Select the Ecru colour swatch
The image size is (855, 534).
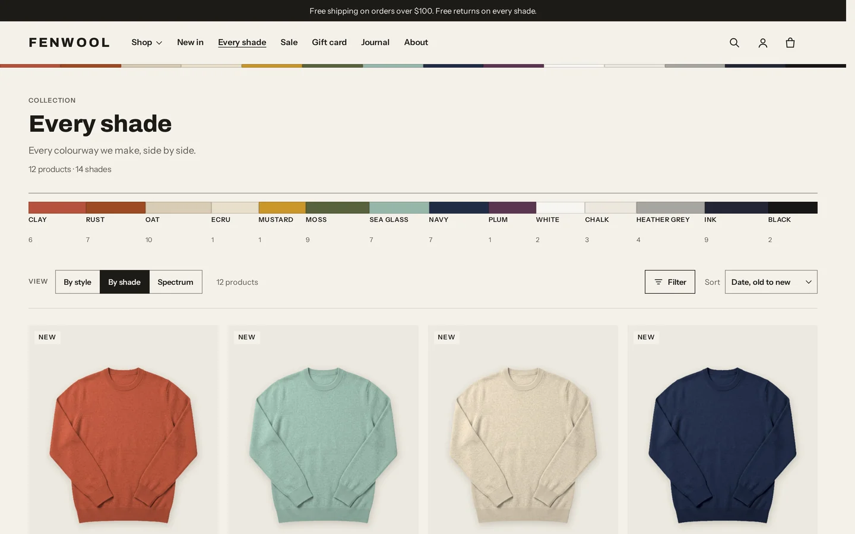click(x=235, y=208)
